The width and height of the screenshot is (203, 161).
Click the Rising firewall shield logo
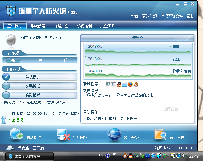11,11
